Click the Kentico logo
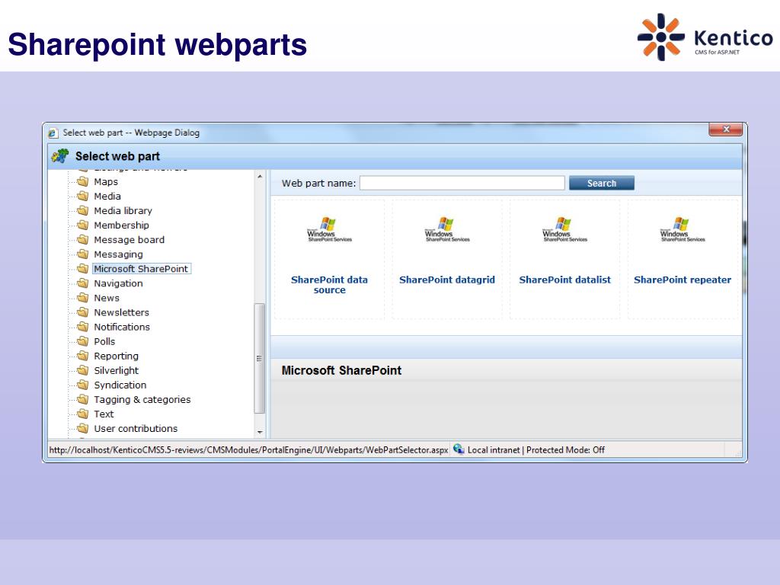 click(705, 37)
